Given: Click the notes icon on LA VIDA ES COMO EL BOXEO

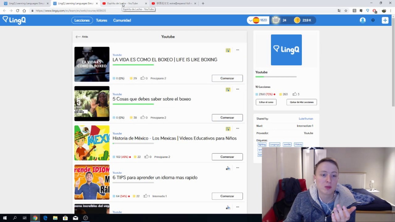Looking at the screenshot, I should (x=228, y=50).
